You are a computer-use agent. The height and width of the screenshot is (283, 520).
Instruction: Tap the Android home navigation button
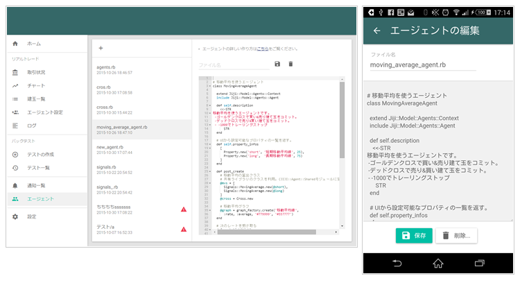click(x=438, y=264)
